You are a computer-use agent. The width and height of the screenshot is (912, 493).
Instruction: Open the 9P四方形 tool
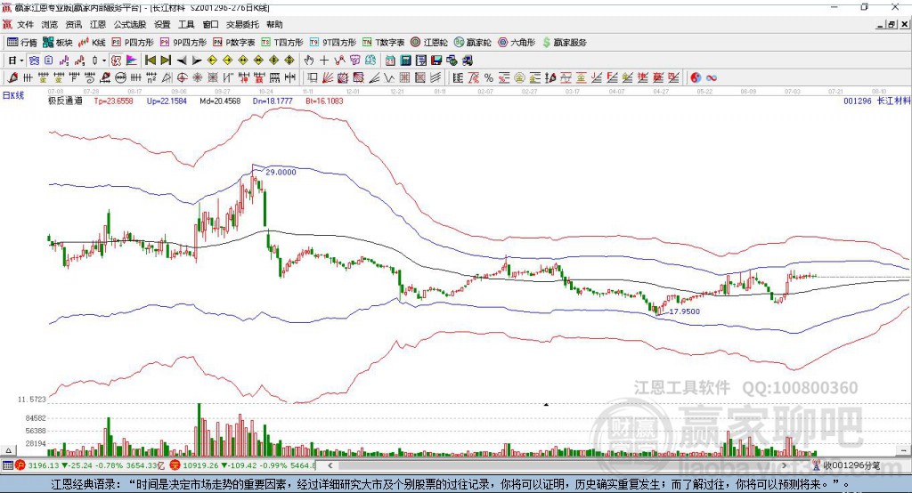tap(183, 43)
